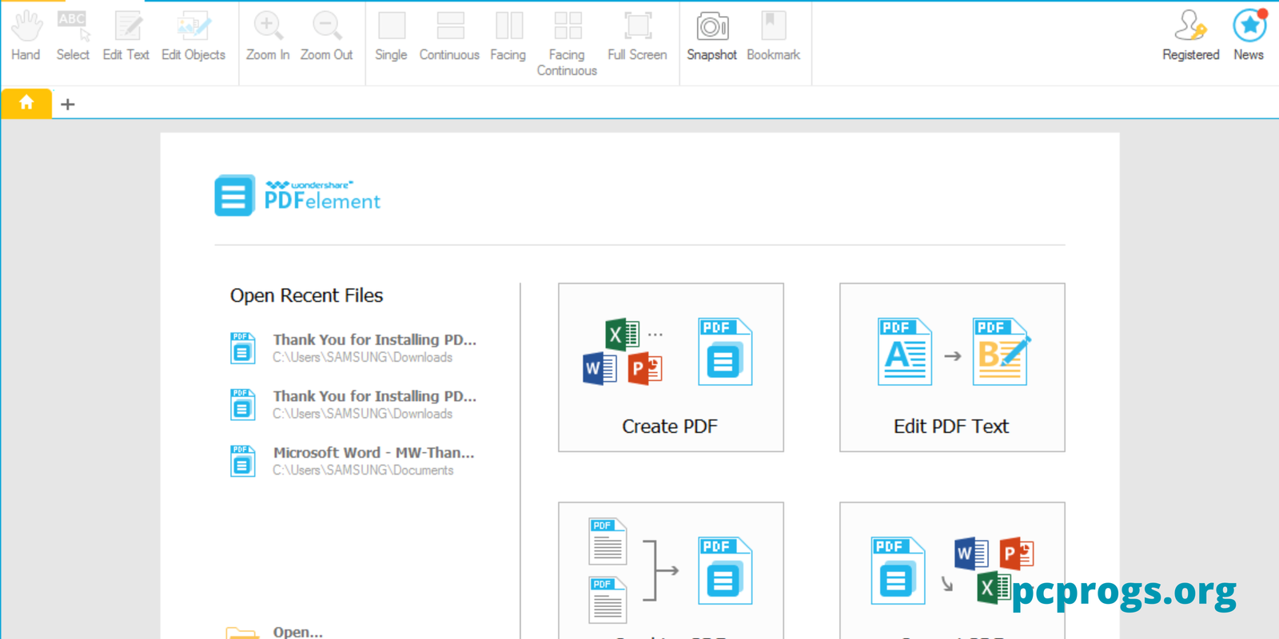This screenshot has height=639, width=1279.
Task: Click the Edit PDF Text tile
Action: [x=952, y=367]
